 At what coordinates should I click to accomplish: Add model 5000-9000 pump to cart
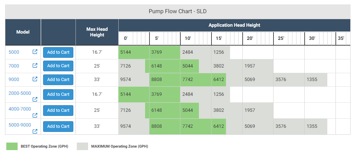(58, 126)
